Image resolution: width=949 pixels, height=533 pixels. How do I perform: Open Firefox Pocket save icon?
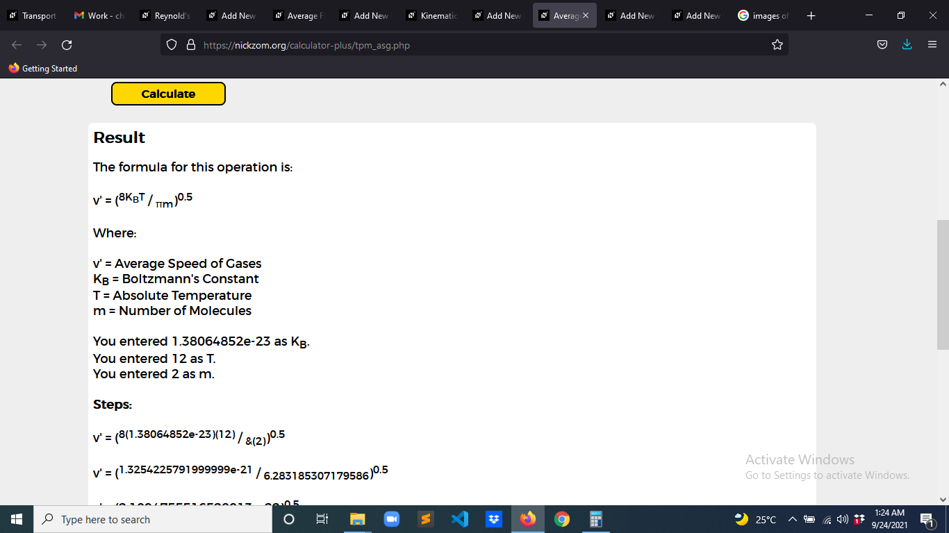(882, 45)
